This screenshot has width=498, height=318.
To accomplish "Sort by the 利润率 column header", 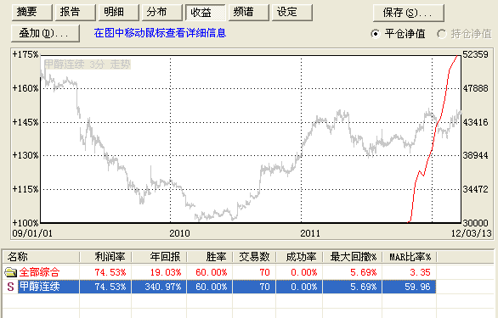I will click(105, 256).
